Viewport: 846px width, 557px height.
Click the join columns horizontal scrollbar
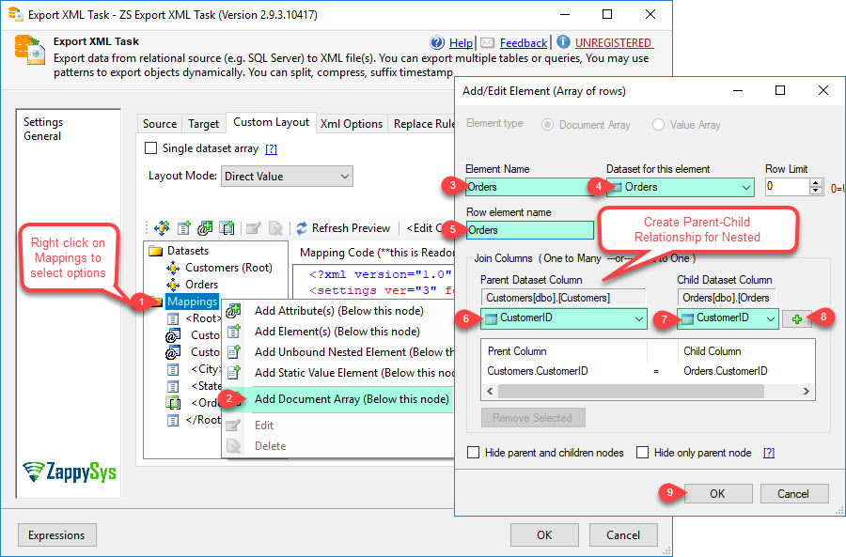pyautogui.click(x=631, y=391)
